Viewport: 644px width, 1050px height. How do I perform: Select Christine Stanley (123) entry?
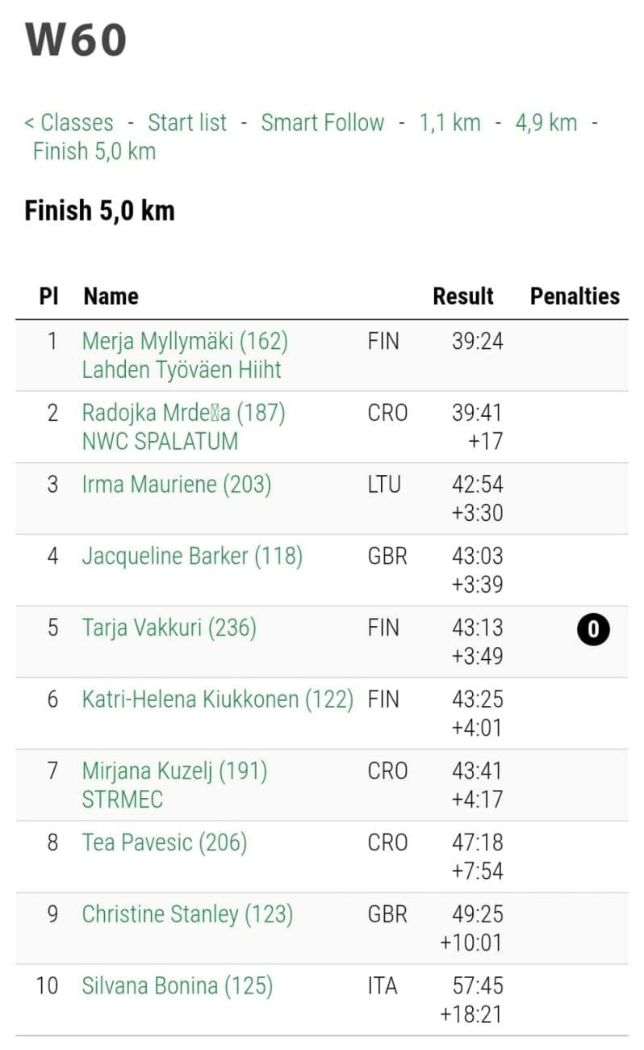click(187, 914)
